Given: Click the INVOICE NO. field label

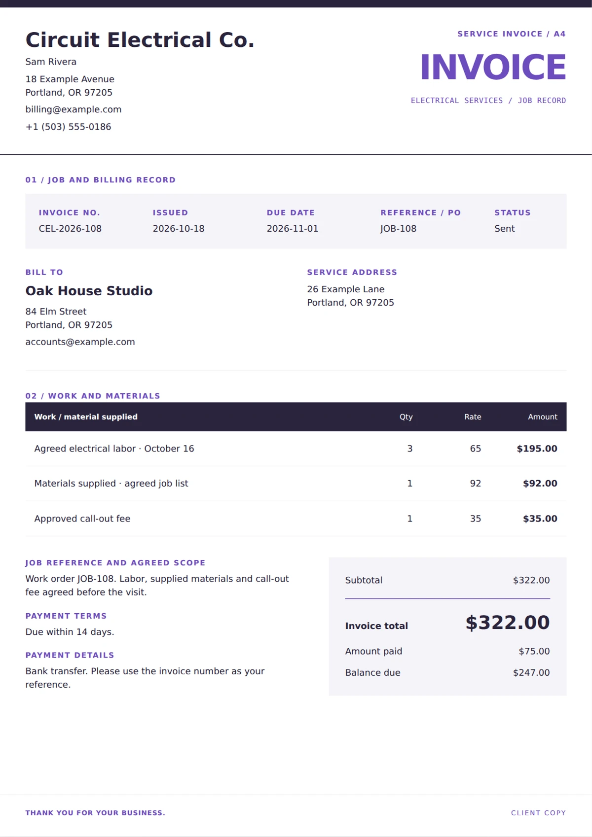Looking at the screenshot, I should [x=70, y=213].
